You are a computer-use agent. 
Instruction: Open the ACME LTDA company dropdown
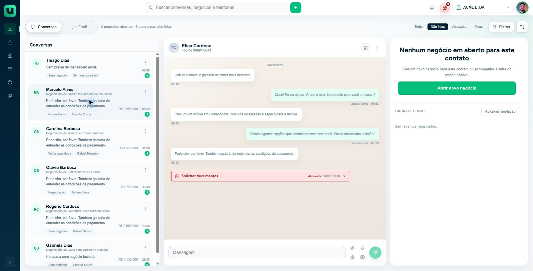[x=483, y=8]
